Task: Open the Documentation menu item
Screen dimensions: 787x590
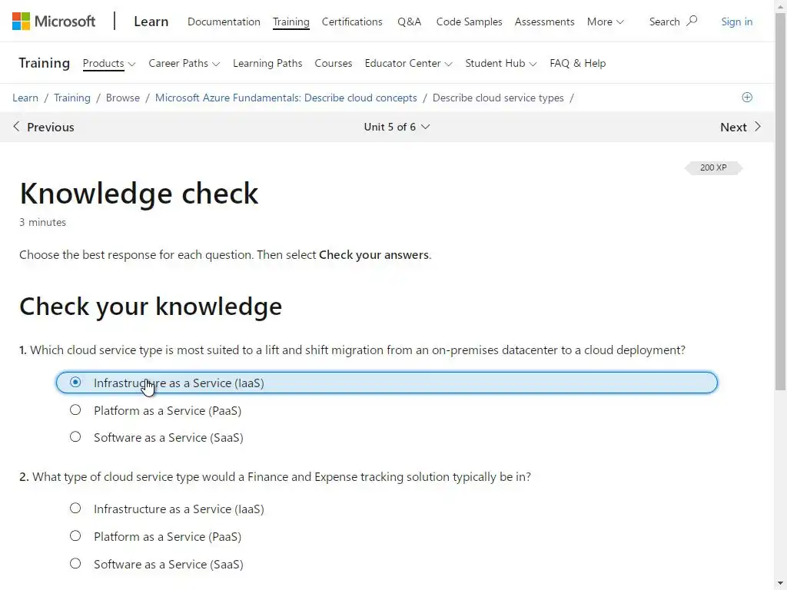Action: pyautogui.click(x=224, y=22)
